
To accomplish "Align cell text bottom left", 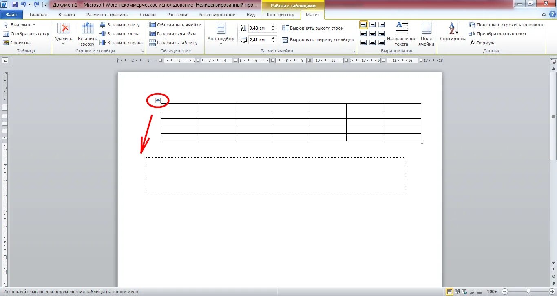I will 363,43.
